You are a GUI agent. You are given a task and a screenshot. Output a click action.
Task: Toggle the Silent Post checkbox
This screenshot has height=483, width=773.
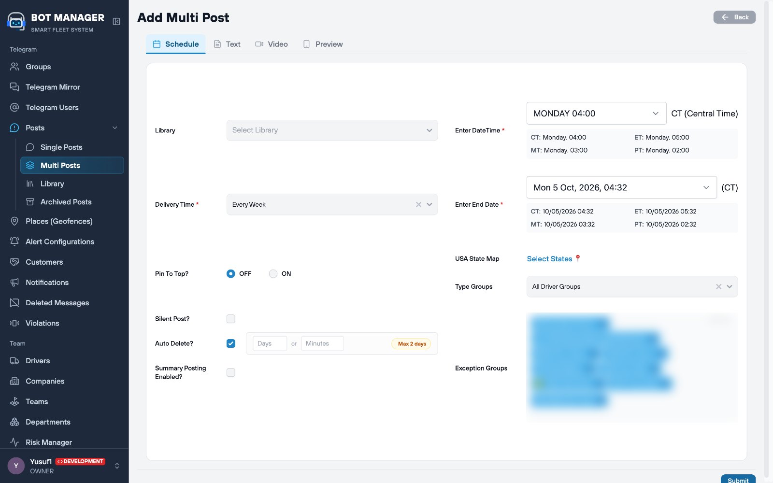tap(231, 319)
